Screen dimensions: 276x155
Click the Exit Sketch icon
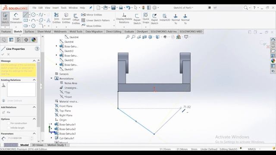(5, 19)
